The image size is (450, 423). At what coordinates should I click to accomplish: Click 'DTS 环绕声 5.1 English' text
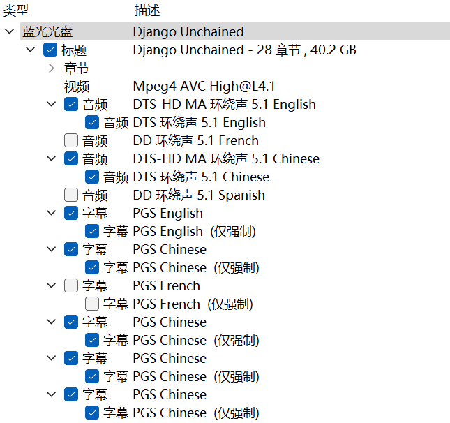pos(199,123)
